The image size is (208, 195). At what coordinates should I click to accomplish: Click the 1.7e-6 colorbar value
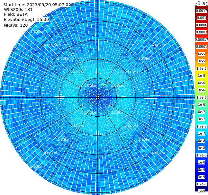pos(202,97)
